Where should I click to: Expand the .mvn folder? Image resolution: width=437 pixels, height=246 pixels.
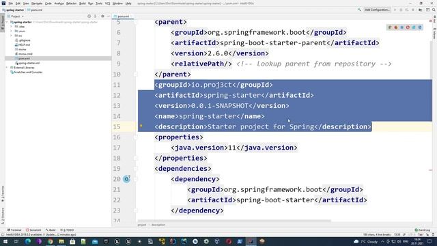[11, 31]
